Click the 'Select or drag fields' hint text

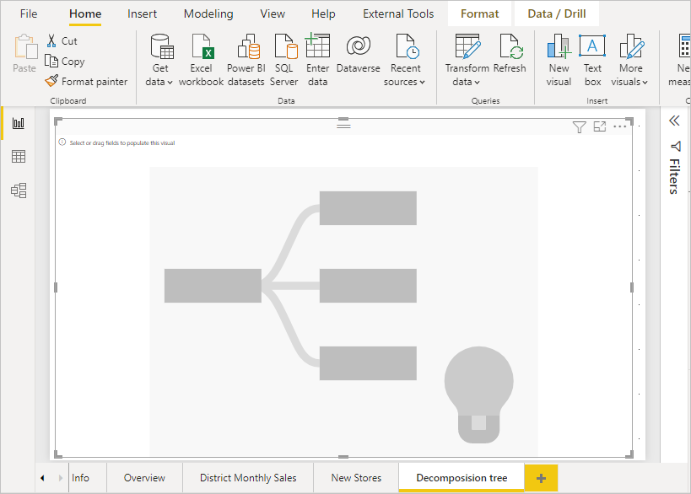click(x=122, y=143)
